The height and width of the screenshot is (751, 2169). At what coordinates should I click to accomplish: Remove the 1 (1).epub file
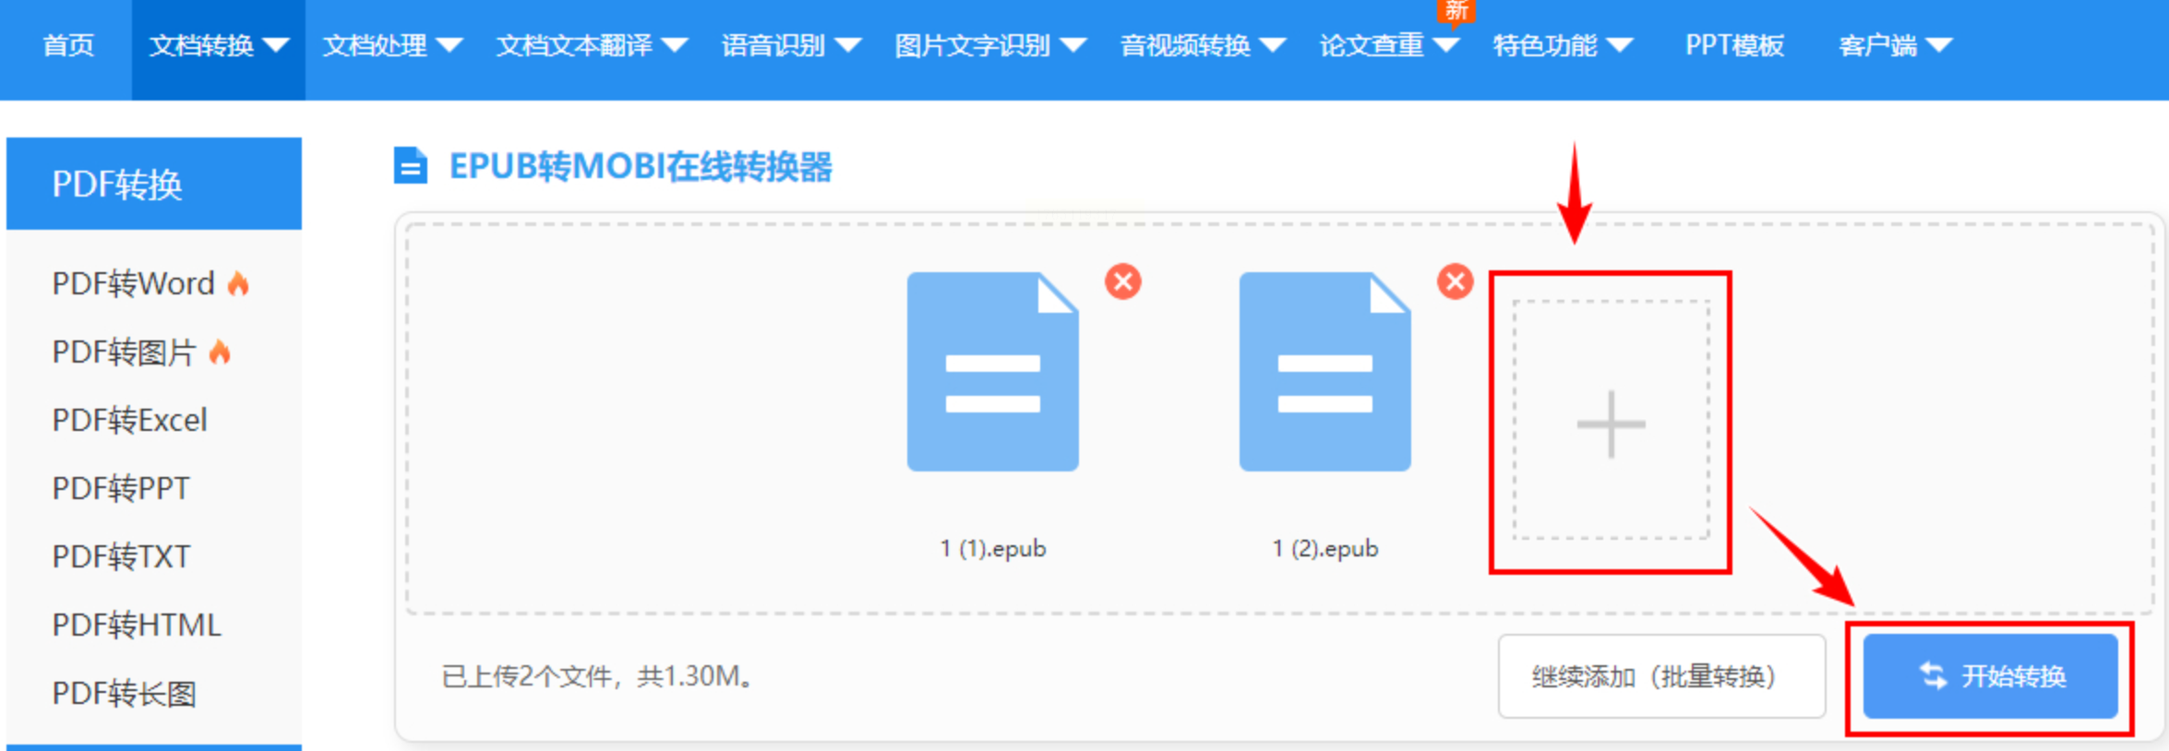click(1122, 281)
